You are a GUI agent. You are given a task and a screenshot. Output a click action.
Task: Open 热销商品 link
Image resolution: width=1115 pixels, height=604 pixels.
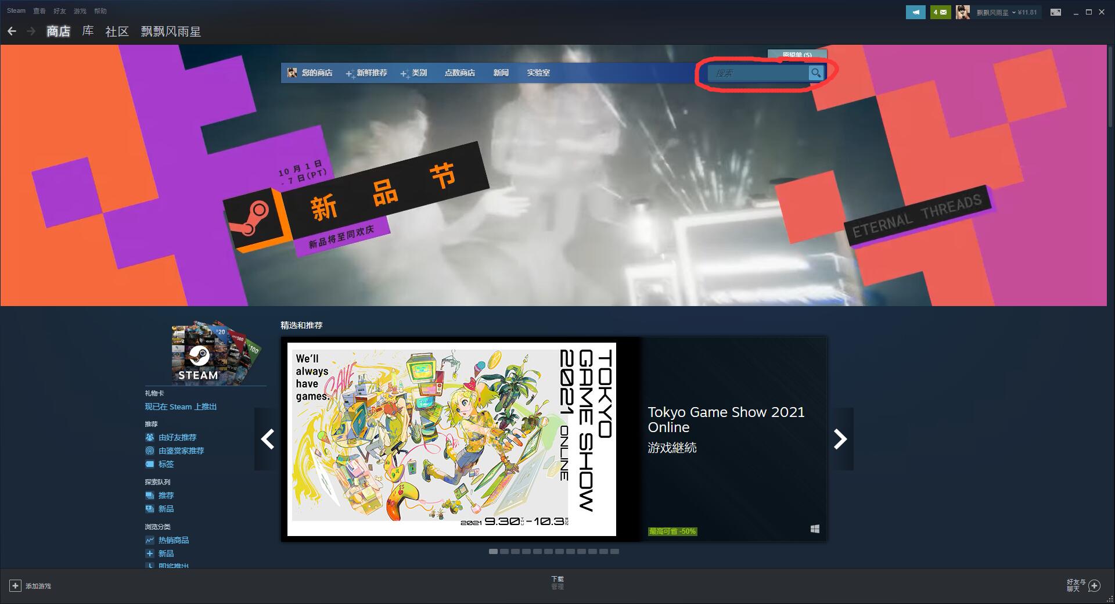[x=174, y=540]
